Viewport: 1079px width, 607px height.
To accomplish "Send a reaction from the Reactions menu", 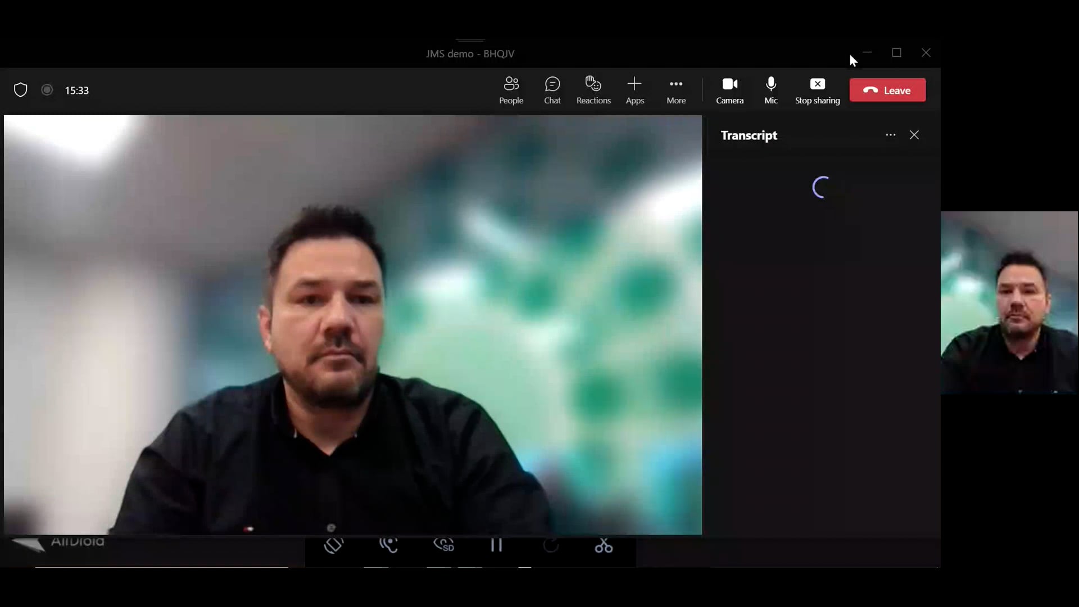I will click(x=593, y=90).
